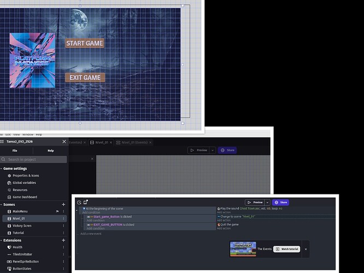Click the Share button in events editor
The height and width of the screenshot is (273, 364).
(x=281, y=203)
